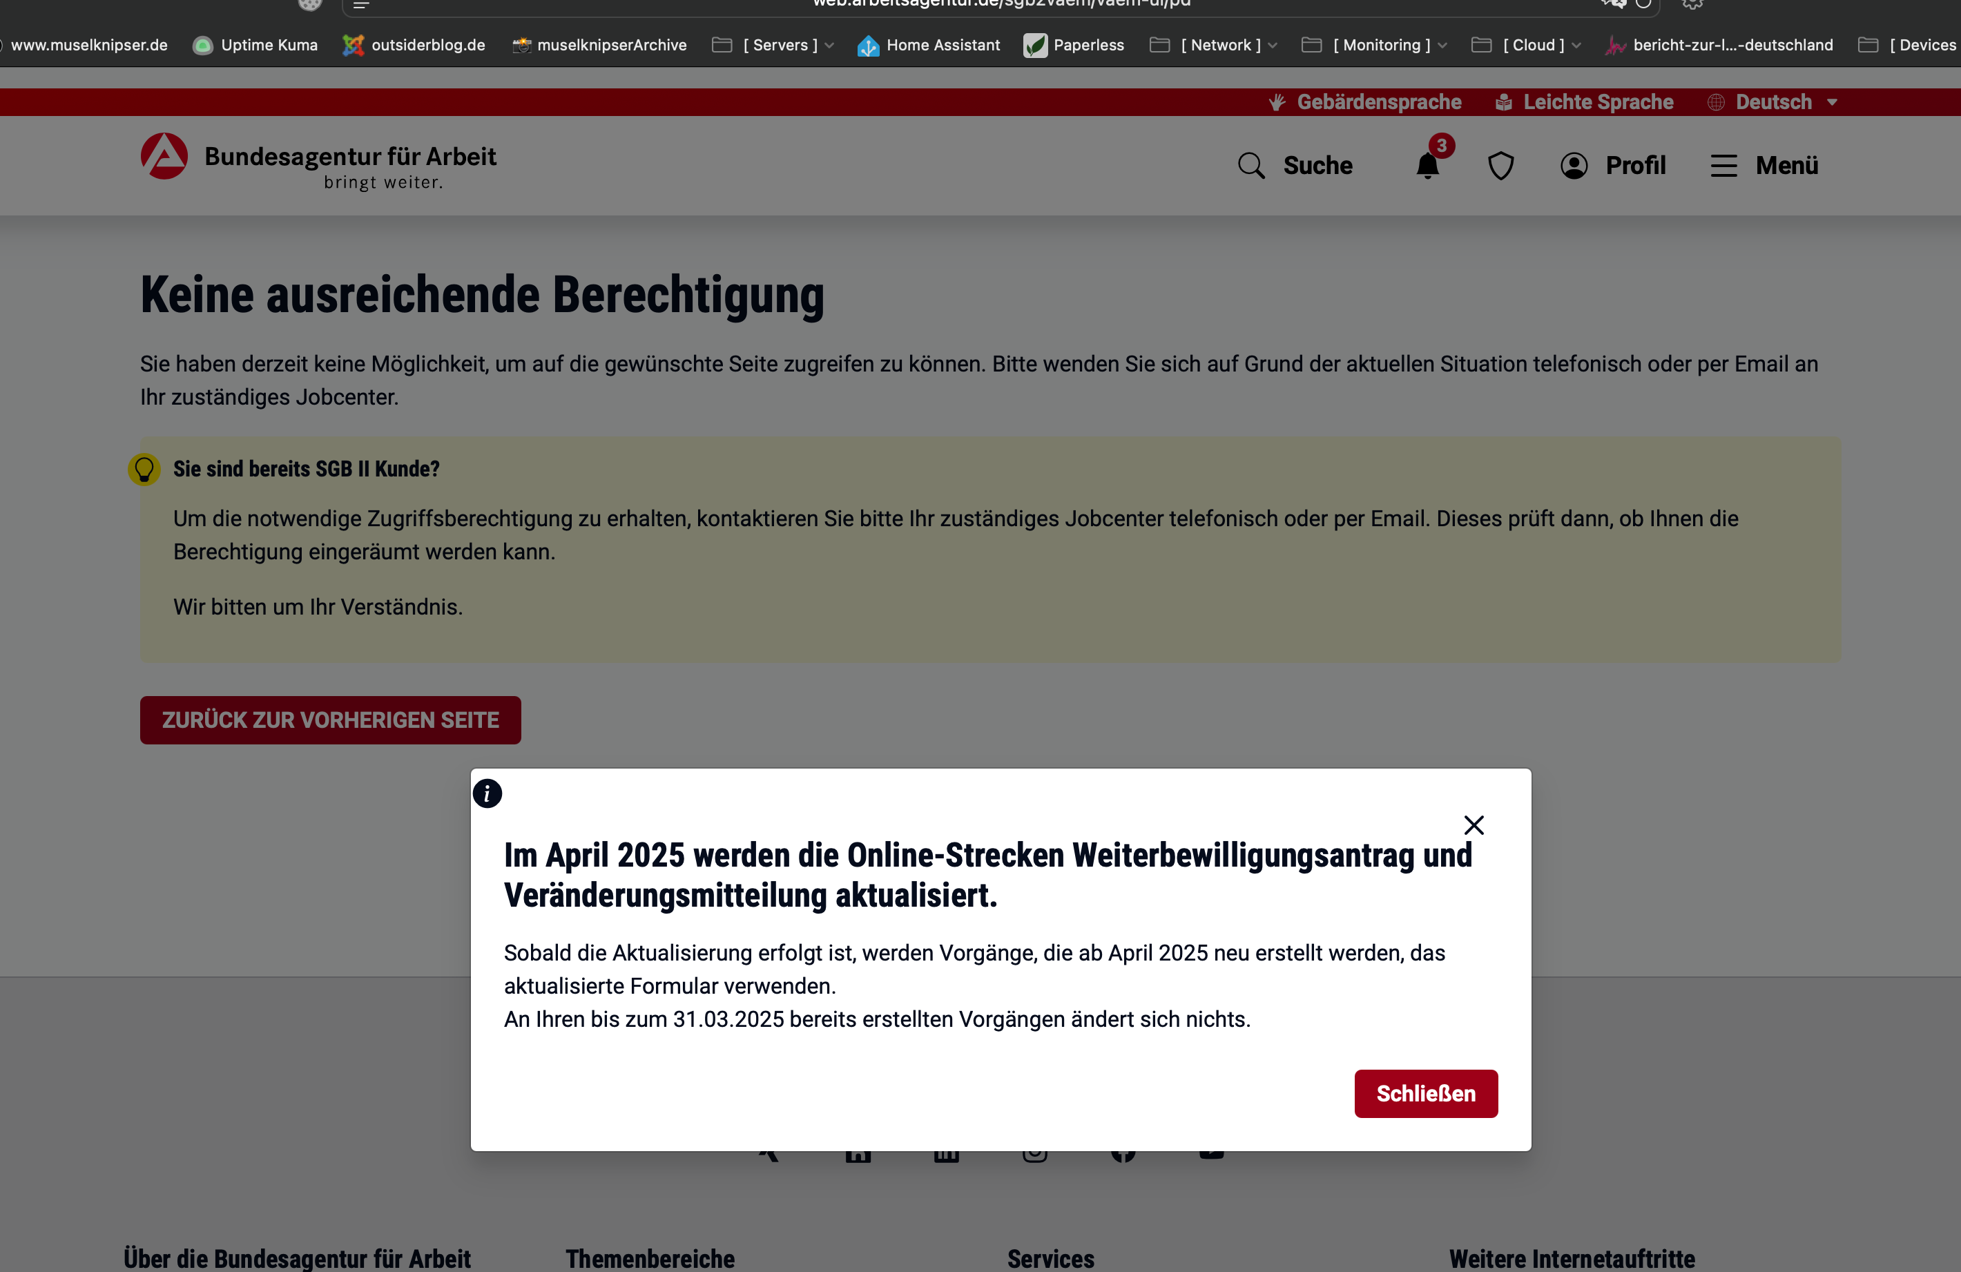Open the bericht-zur-l...-deutschland bookmark
Image resolution: width=1961 pixels, height=1272 pixels.
[1719, 44]
